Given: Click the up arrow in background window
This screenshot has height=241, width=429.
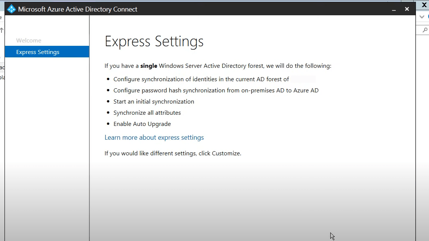Looking at the screenshot, I should pos(2,30).
